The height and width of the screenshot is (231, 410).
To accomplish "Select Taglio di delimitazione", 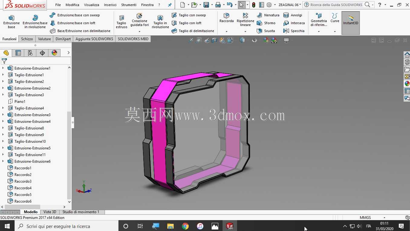I will [x=193, y=31].
